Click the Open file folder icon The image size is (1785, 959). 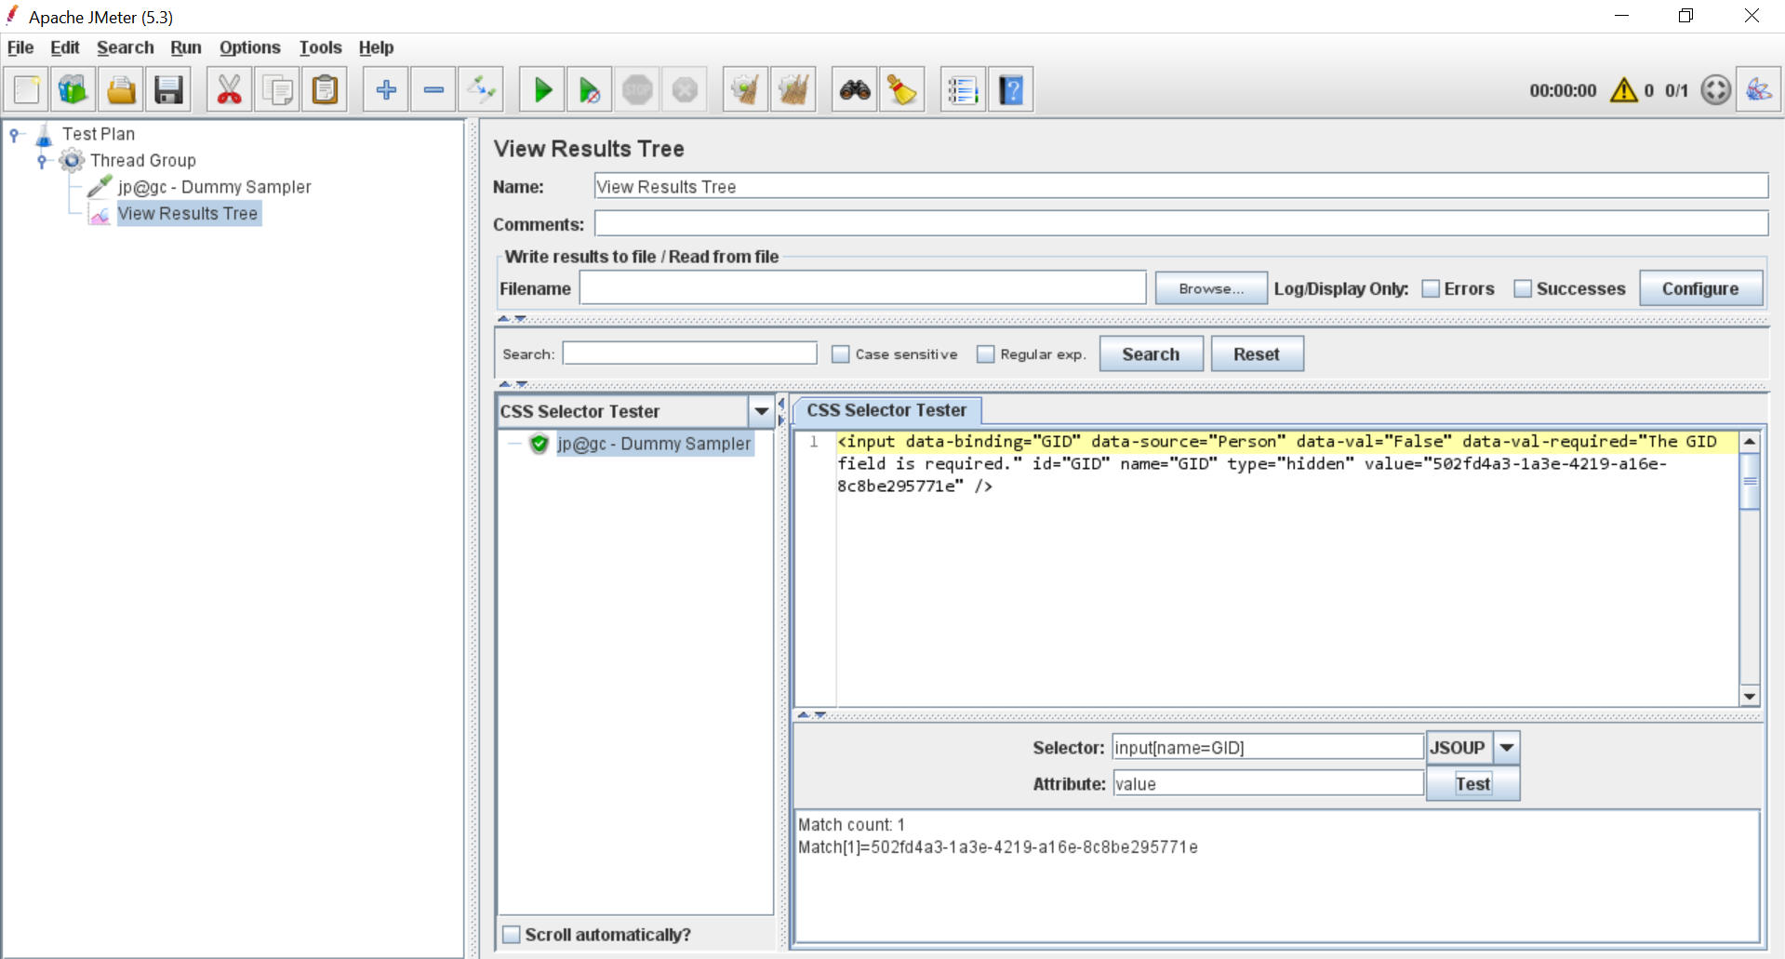tap(121, 90)
